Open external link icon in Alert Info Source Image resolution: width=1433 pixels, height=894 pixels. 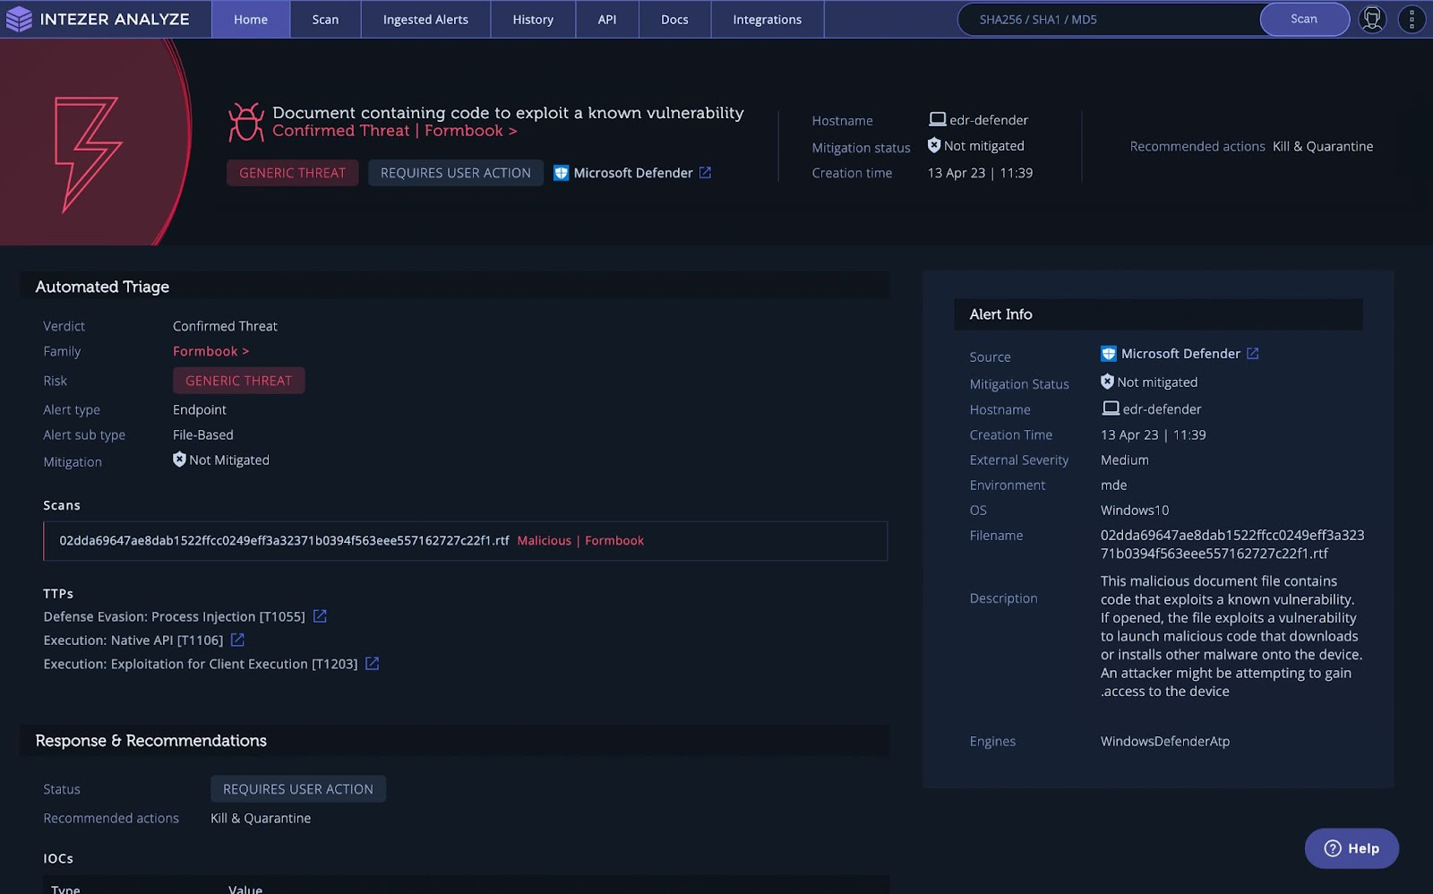pyautogui.click(x=1252, y=354)
